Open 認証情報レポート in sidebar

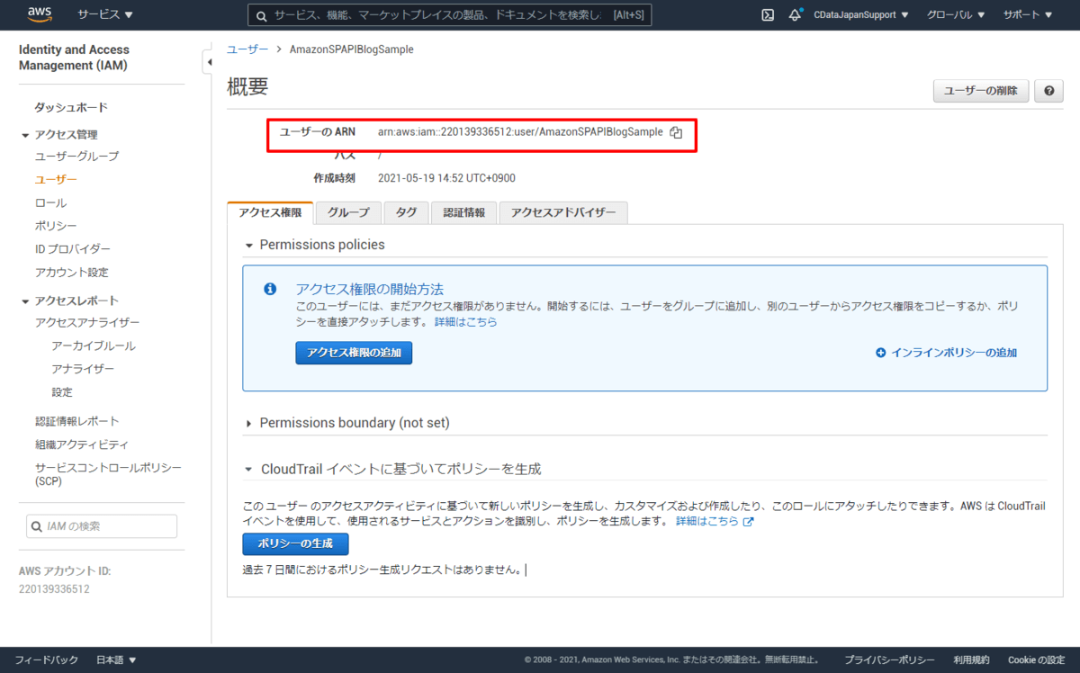[76, 421]
